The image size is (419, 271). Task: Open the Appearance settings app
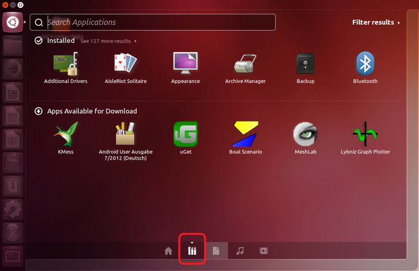185,68
